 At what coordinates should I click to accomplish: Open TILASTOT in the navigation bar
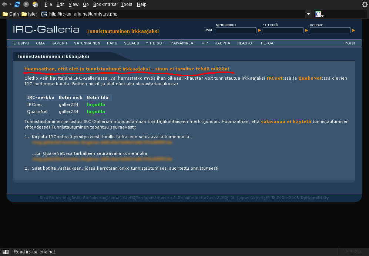[245, 43]
